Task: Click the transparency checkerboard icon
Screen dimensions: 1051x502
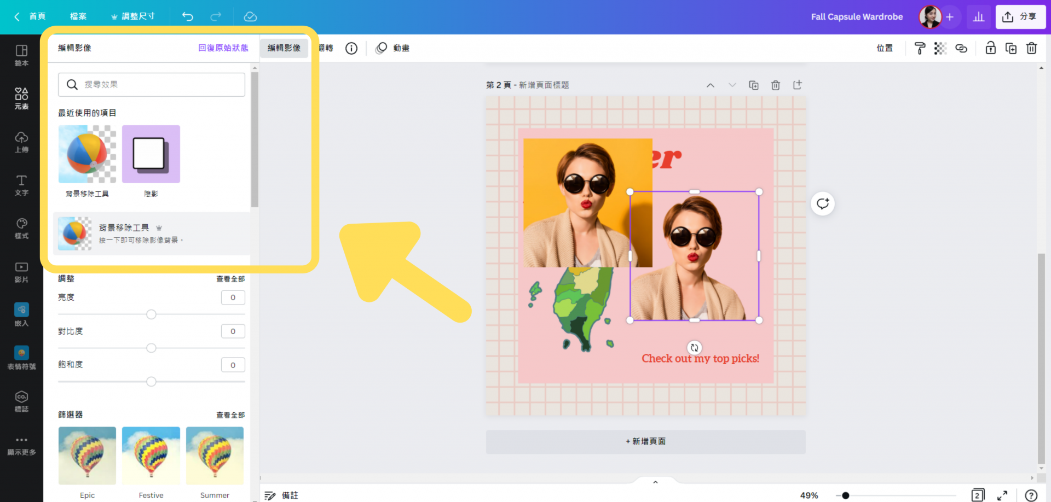Action: click(940, 48)
